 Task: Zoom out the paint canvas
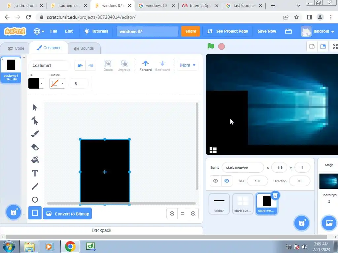(x=172, y=213)
